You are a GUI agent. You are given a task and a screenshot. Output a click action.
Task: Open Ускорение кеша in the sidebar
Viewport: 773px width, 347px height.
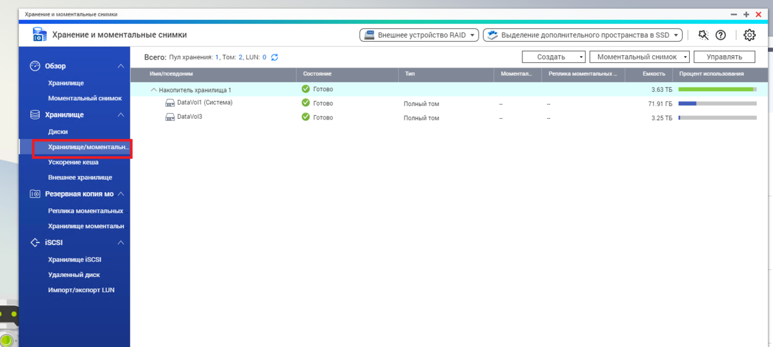(73, 162)
